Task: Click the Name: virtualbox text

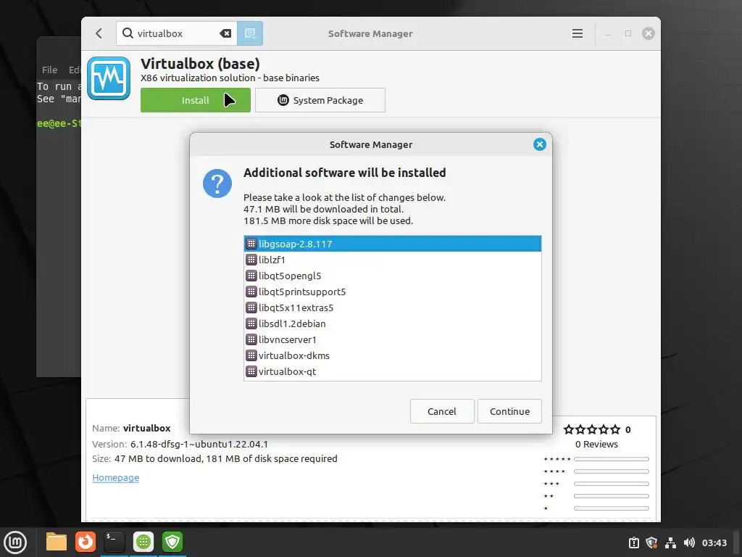Action: click(131, 428)
